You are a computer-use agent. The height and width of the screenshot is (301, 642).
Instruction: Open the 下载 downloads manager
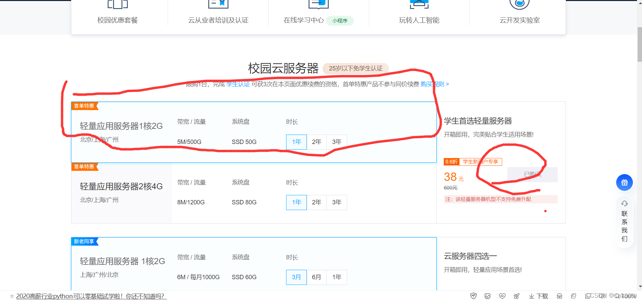[538, 296]
